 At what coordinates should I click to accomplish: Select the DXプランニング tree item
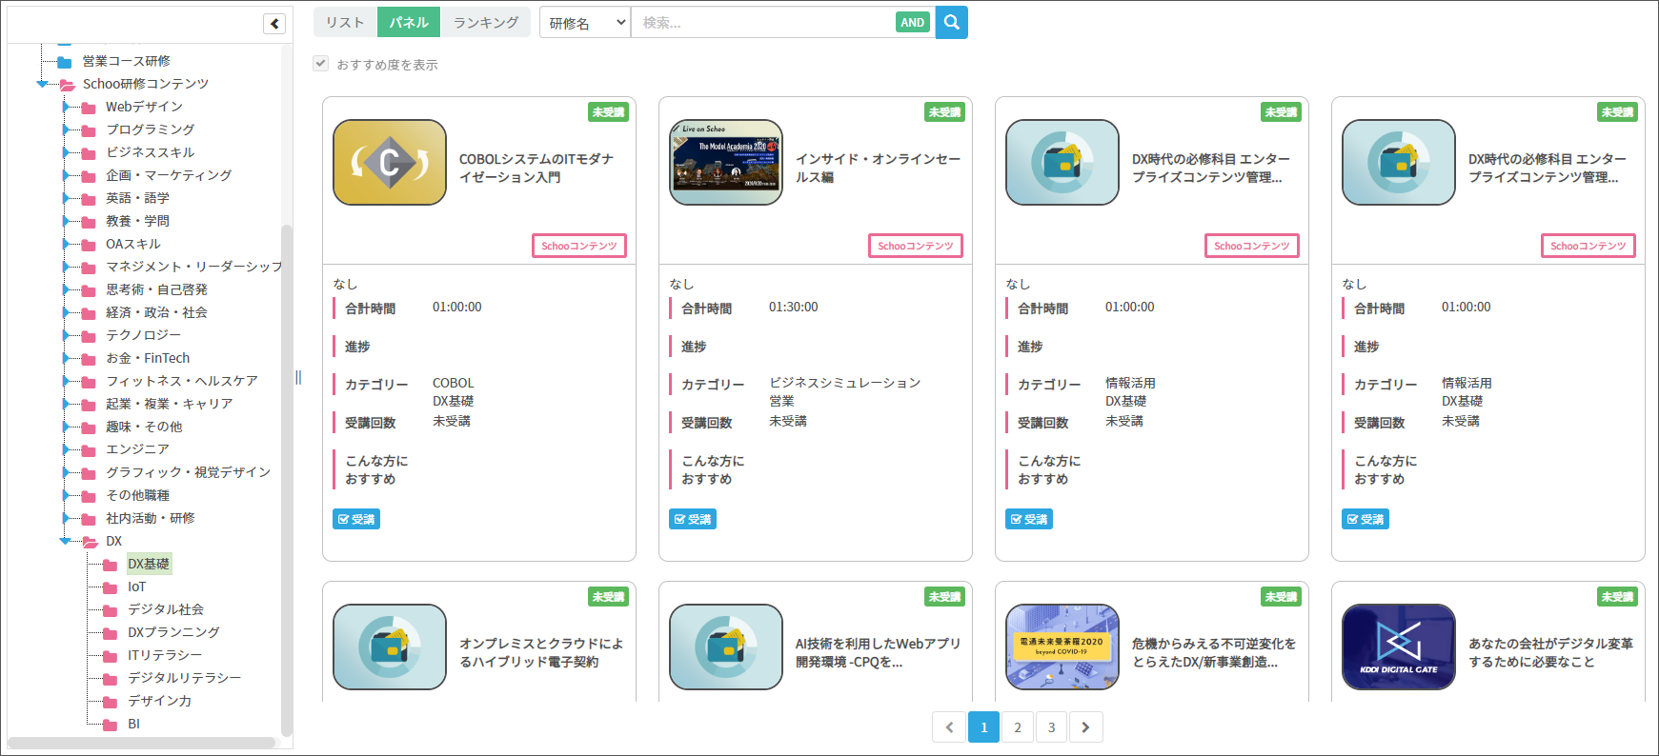(173, 632)
